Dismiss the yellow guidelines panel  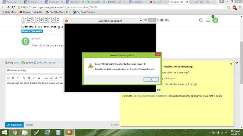[x=231, y=64]
